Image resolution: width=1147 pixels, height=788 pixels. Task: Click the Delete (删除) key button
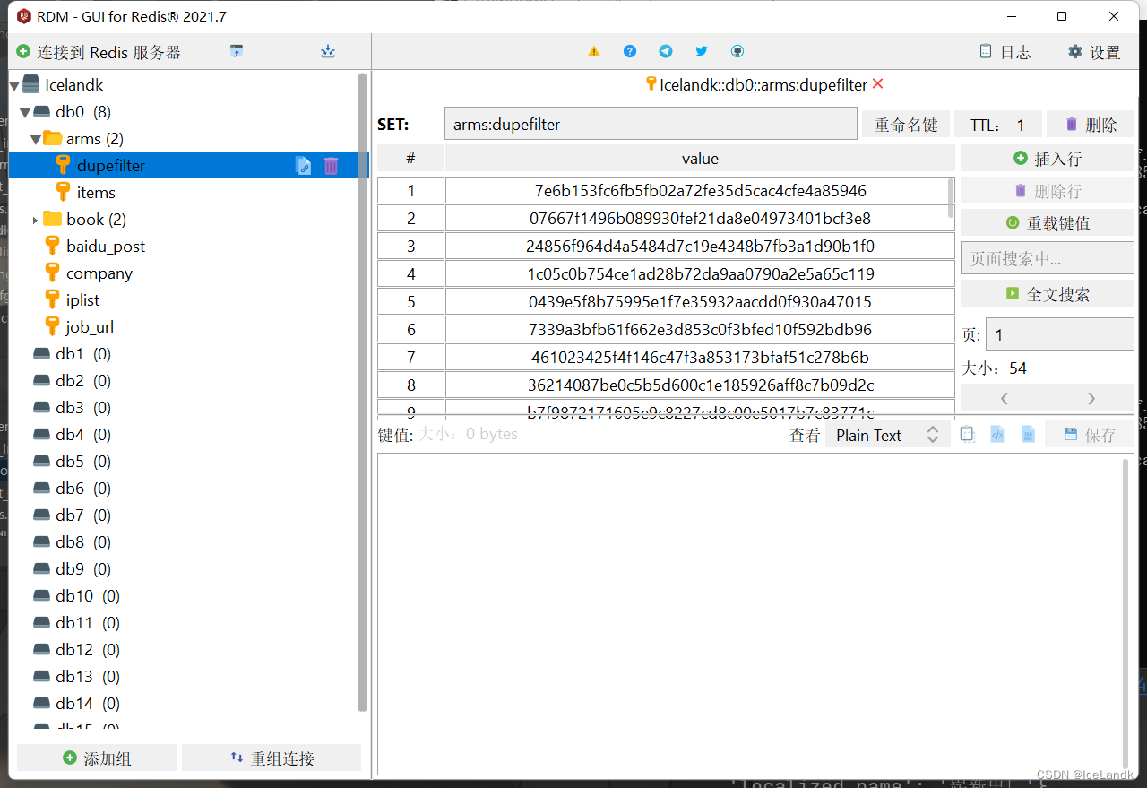click(x=1091, y=125)
